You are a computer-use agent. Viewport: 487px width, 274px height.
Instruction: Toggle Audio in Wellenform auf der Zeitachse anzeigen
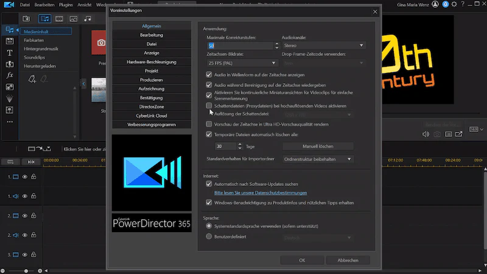click(209, 75)
